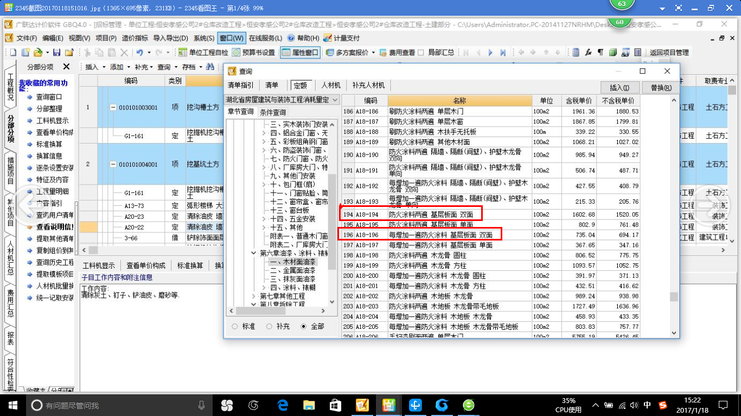Click the blue Save floppy-disk icon

pos(56,53)
